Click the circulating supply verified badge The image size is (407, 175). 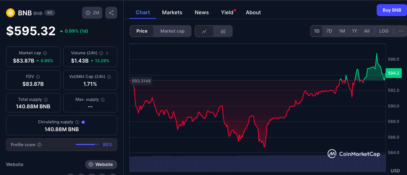point(83,122)
